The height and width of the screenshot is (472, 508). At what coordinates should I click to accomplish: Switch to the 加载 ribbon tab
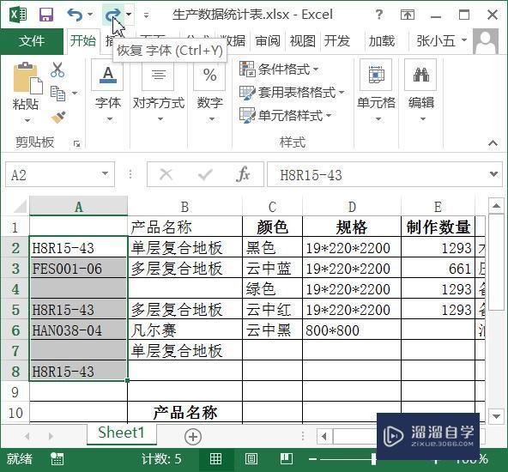(382, 41)
